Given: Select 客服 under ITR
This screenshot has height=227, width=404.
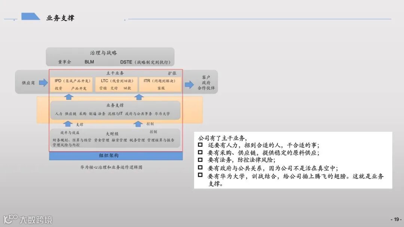Looking at the screenshot, I should 161,88.
